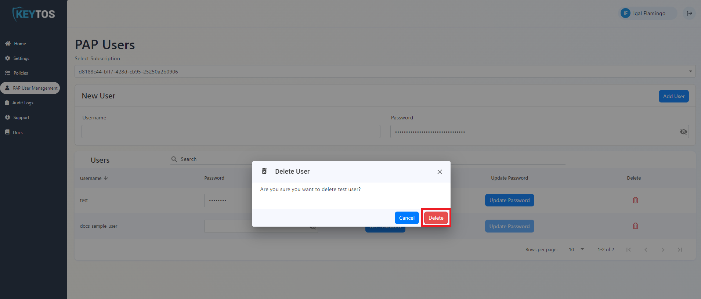Click the Policies list icon
Image resolution: width=701 pixels, height=299 pixels.
point(7,73)
